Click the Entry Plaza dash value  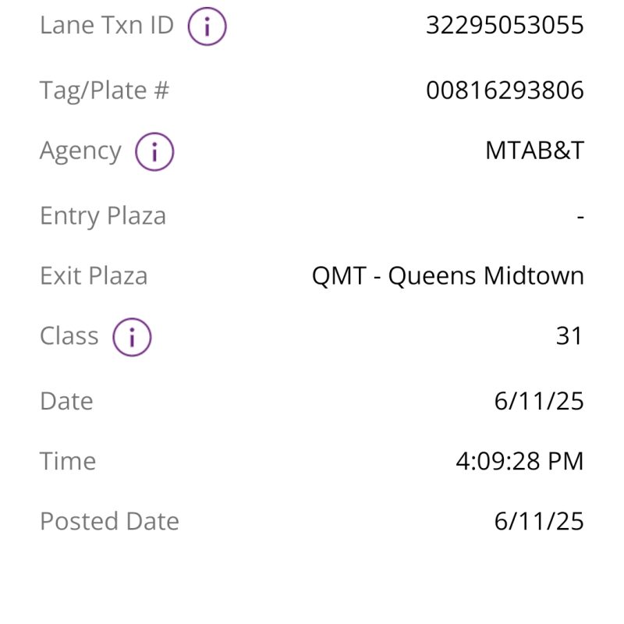click(x=580, y=217)
